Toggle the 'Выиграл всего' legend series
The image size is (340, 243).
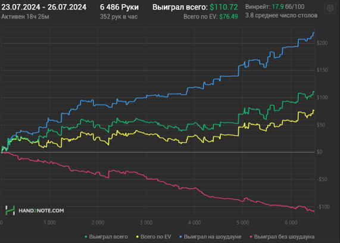106,236
